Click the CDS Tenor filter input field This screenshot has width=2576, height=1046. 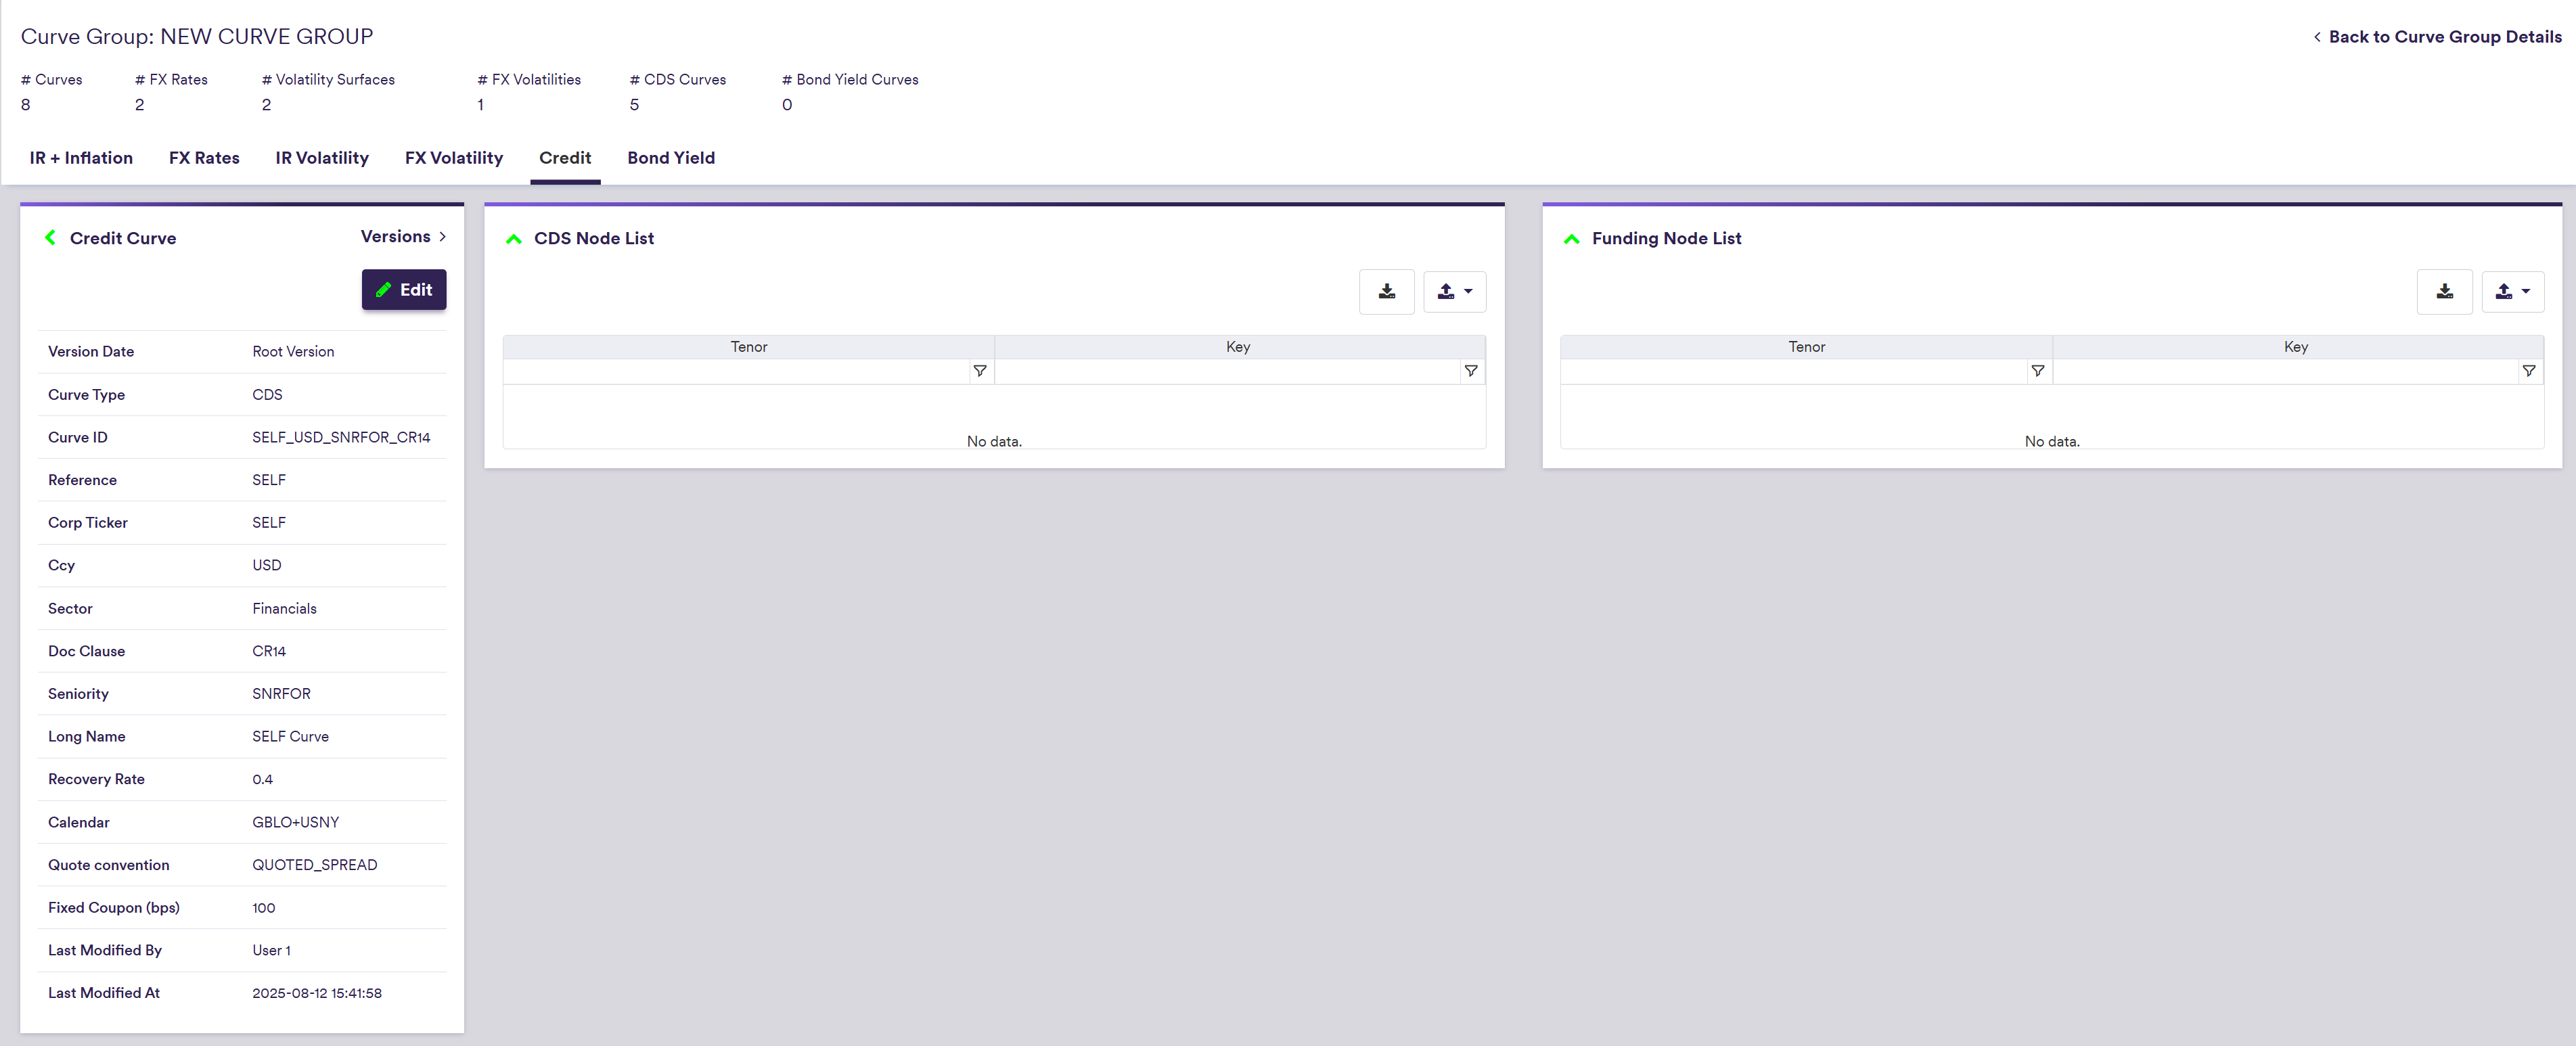pos(736,371)
